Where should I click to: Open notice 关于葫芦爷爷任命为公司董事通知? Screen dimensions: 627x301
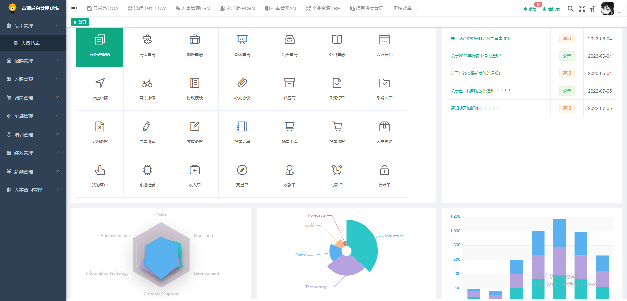(480, 39)
